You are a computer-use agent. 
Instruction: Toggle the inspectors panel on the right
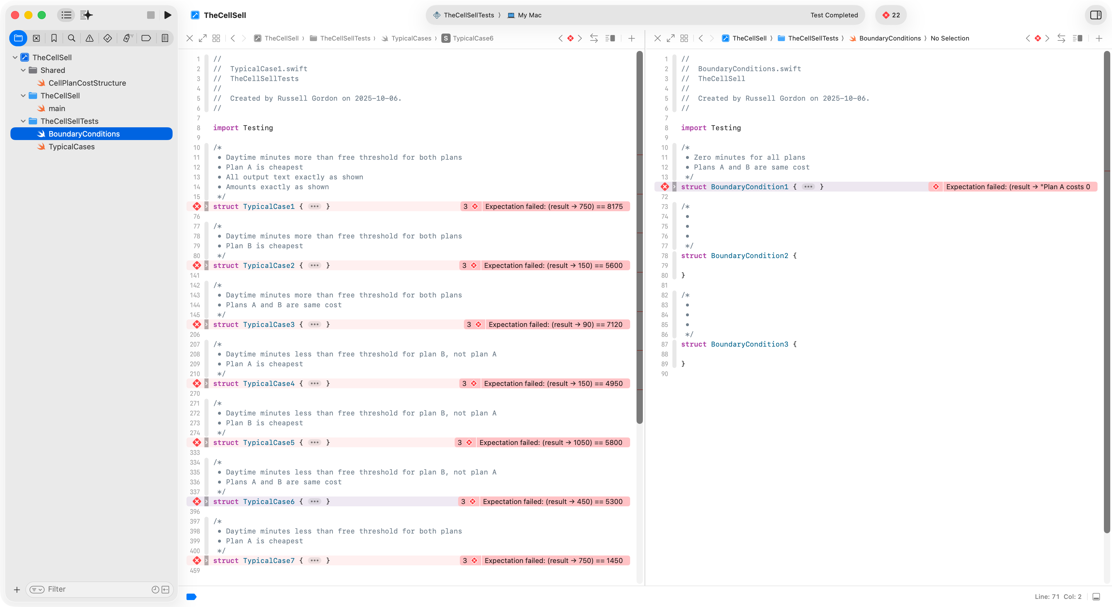(x=1095, y=15)
